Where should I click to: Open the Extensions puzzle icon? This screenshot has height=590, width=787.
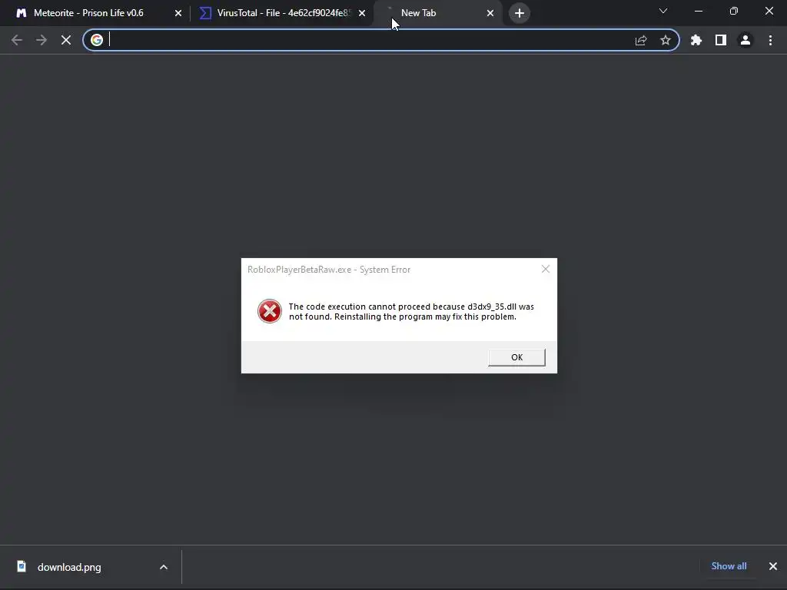click(696, 40)
